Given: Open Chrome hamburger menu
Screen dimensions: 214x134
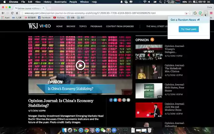Looking at the screenshot, I should click(211, 13).
